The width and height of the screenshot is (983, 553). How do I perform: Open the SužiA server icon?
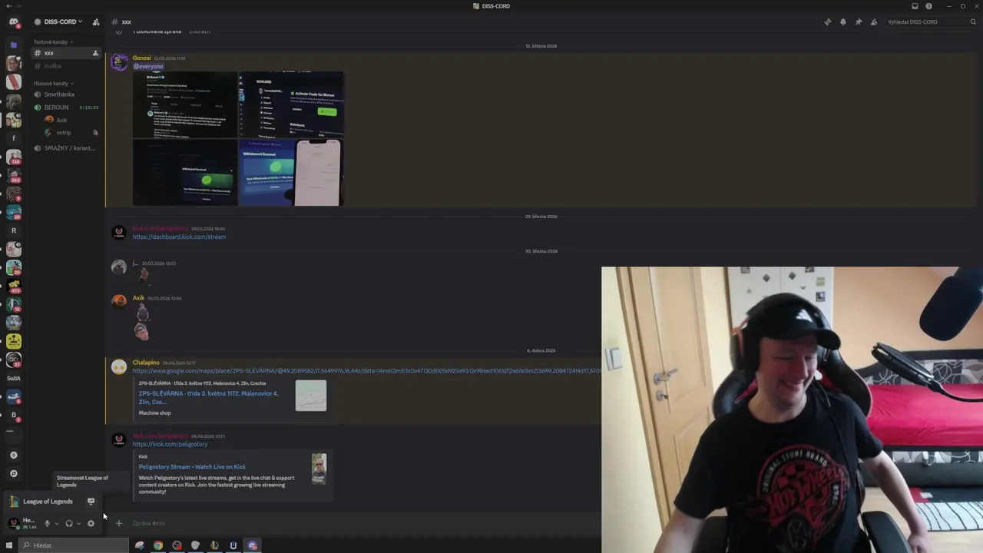(x=13, y=378)
